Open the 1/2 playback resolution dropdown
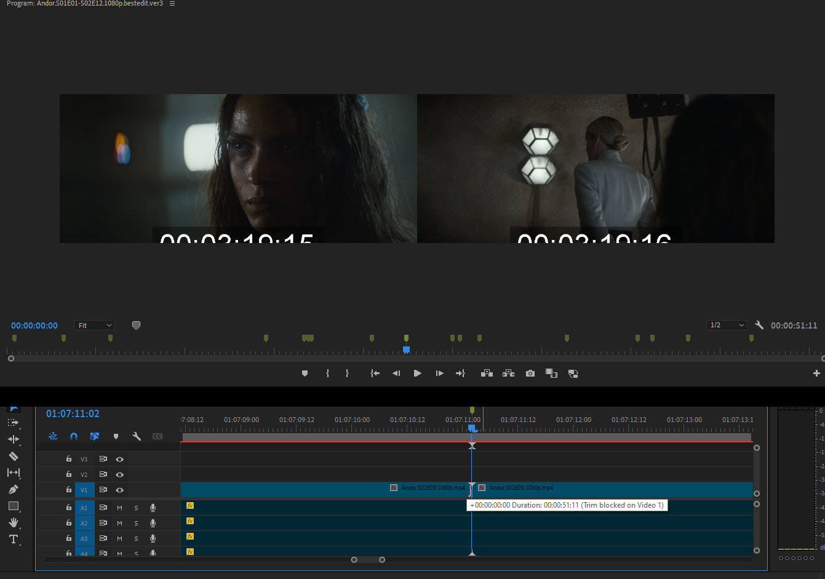 pyautogui.click(x=727, y=325)
